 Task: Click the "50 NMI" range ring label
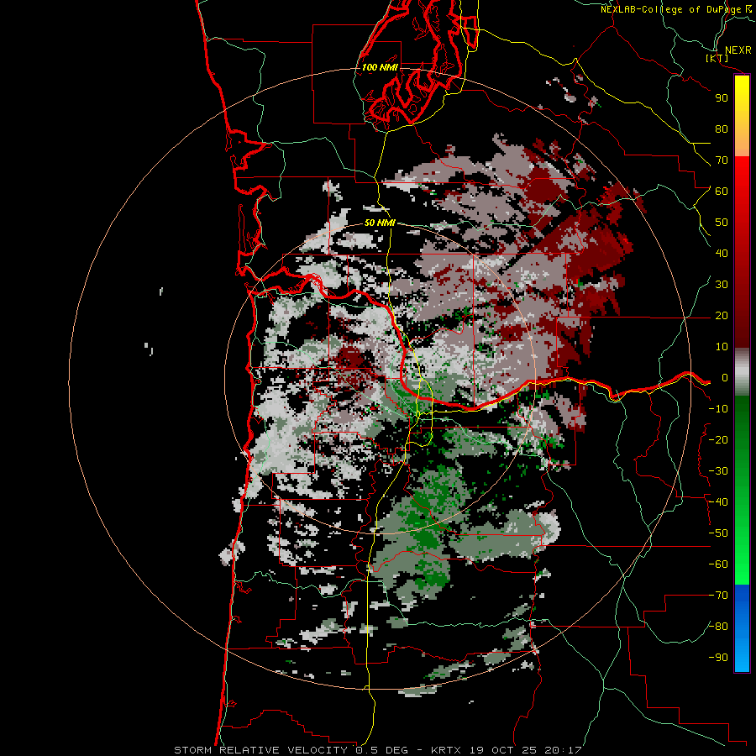tap(380, 223)
